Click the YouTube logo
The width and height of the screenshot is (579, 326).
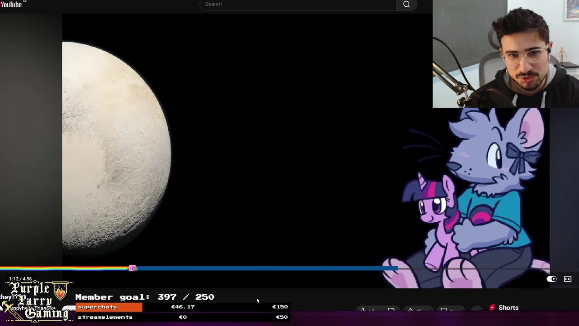pos(12,4)
